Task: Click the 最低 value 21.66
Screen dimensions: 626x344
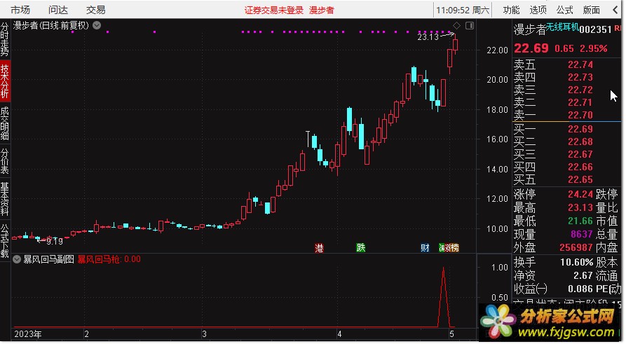Action: tap(580, 221)
